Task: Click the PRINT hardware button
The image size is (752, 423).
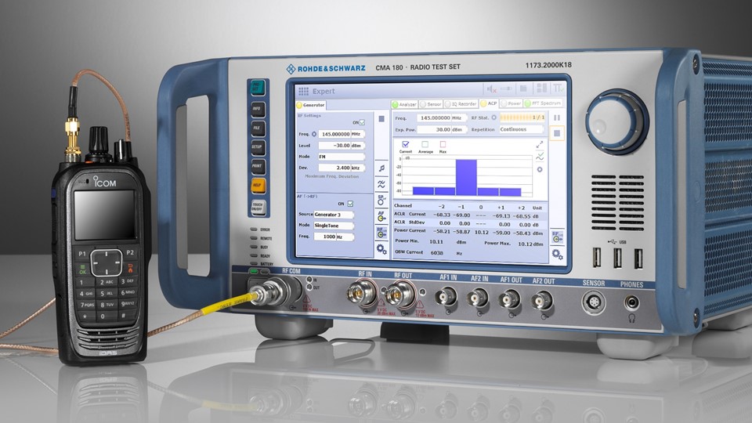Action: pyautogui.click(x=258, y=166)
